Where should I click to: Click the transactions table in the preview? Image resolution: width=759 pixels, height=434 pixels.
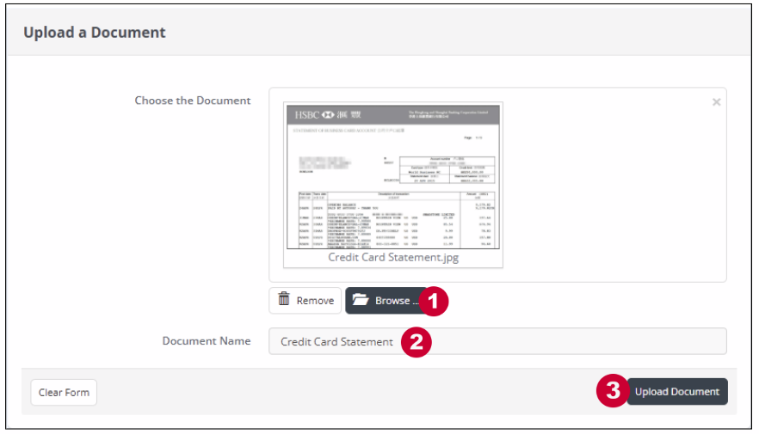coord(393,219)
